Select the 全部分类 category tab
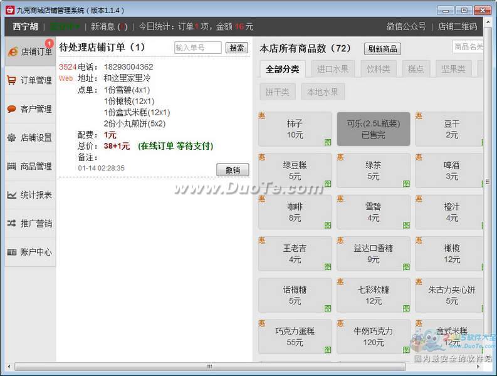Viewport: 497px width, 376px height. (x=282, y=69)
